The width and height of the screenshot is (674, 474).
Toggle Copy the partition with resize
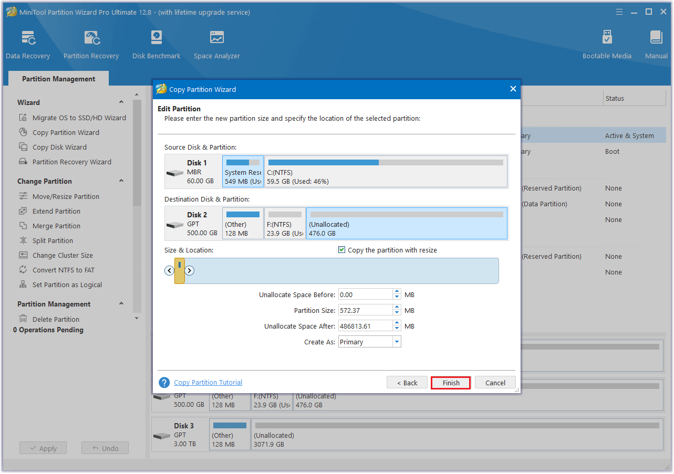coord(342,250)
